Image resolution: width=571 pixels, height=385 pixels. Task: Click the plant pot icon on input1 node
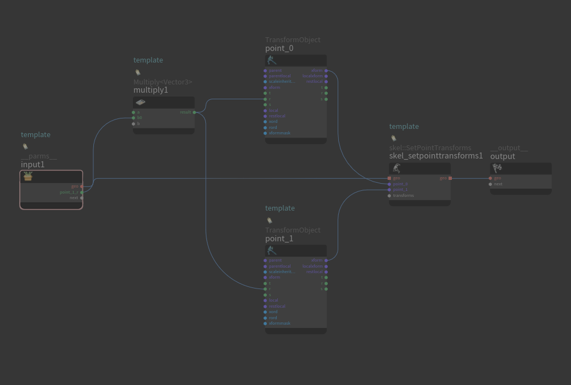point(28,177)
